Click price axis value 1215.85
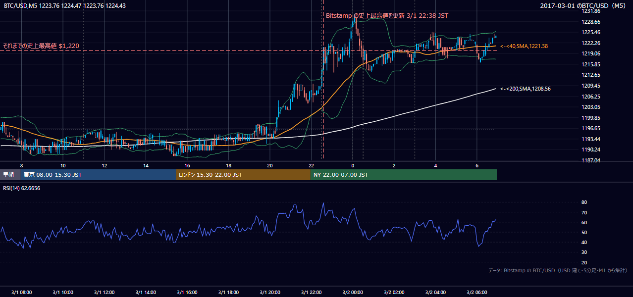 point(591,65)
